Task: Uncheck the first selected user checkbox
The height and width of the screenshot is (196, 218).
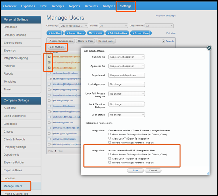Action: click(x=49, y=57)
